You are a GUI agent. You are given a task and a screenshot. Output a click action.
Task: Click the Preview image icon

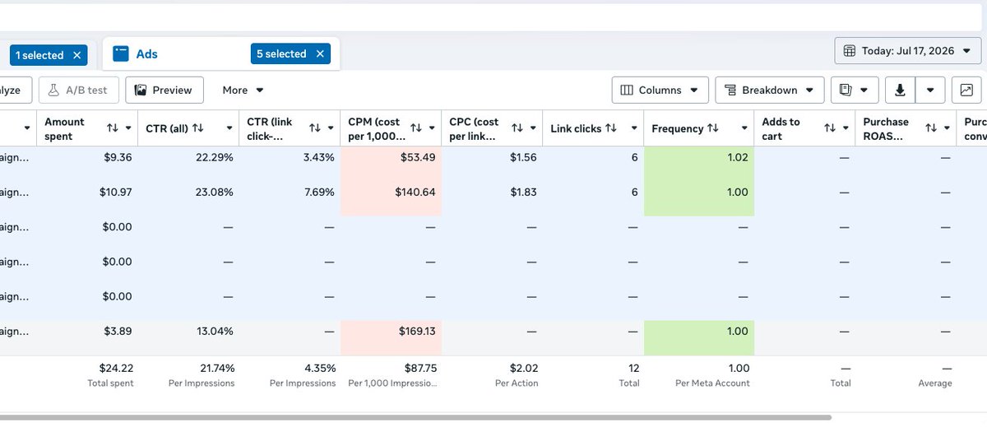tap(141, 91)
